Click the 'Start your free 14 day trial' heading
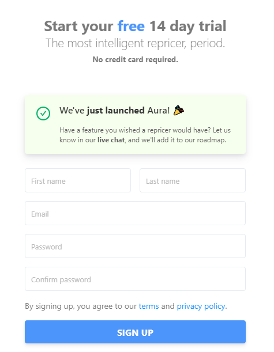 [x=136, y=27]
